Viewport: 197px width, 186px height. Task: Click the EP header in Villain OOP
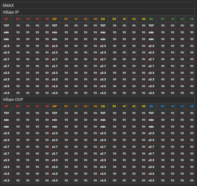[x=6, y=106]
